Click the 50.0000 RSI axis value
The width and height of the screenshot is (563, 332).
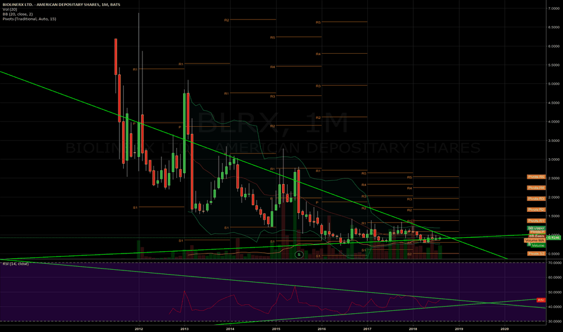(555, 292)
